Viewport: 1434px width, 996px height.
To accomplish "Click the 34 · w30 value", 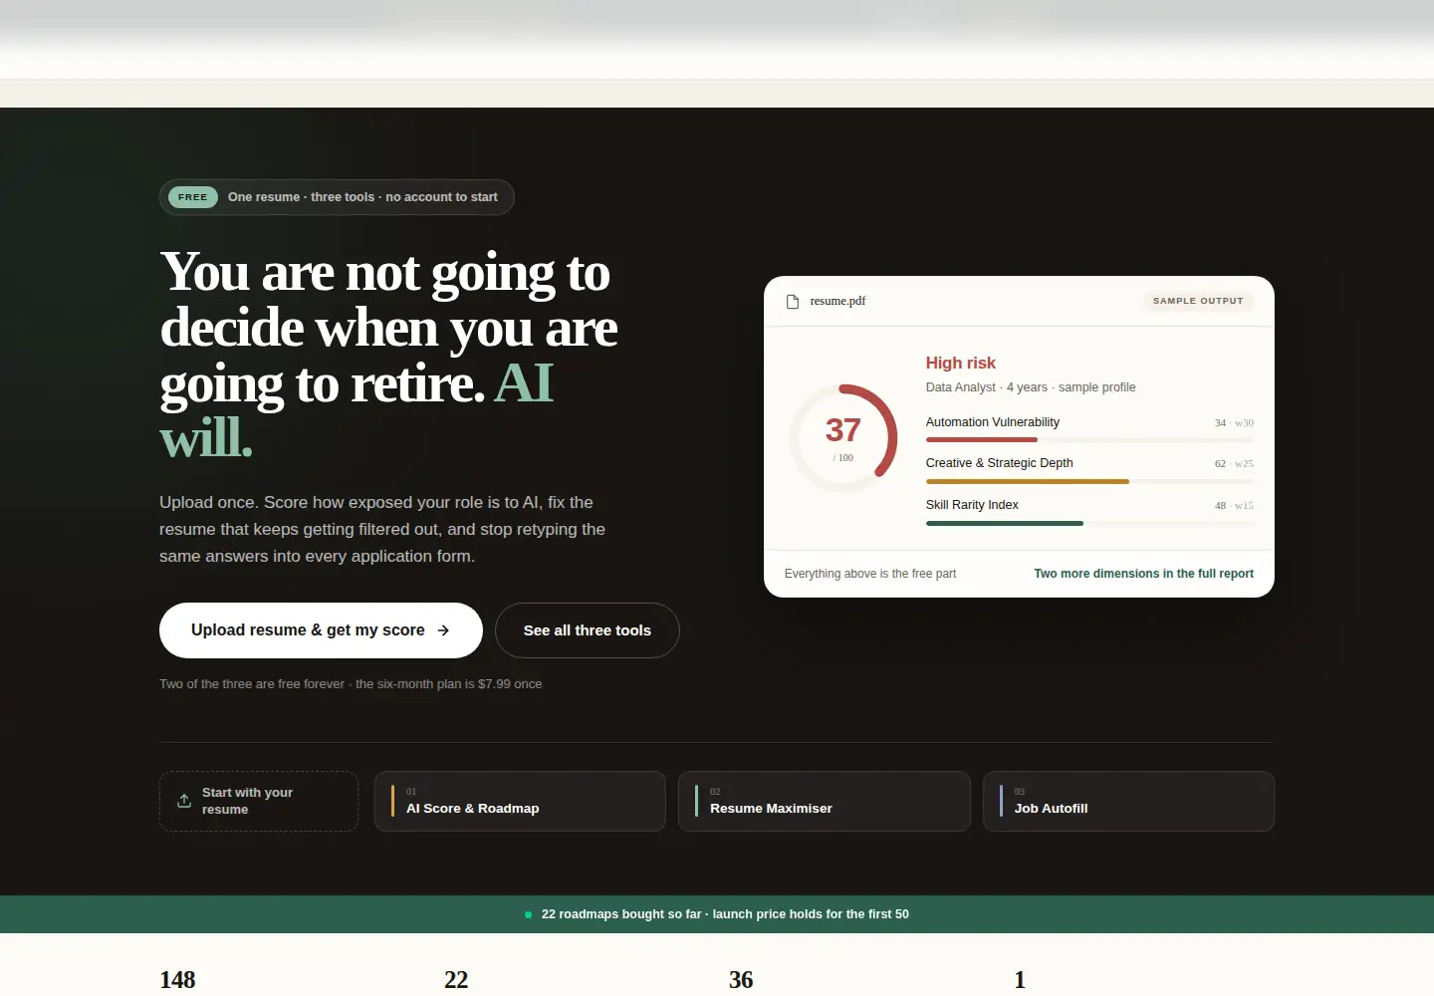I will pos(1234,423).
